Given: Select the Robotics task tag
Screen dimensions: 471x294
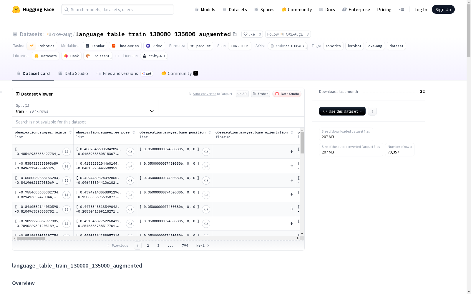Looking at the screenshot, I should coord(42,46).
